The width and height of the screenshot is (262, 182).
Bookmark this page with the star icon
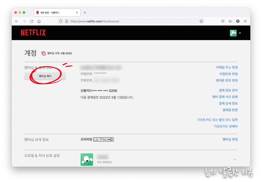pos(201,21)
